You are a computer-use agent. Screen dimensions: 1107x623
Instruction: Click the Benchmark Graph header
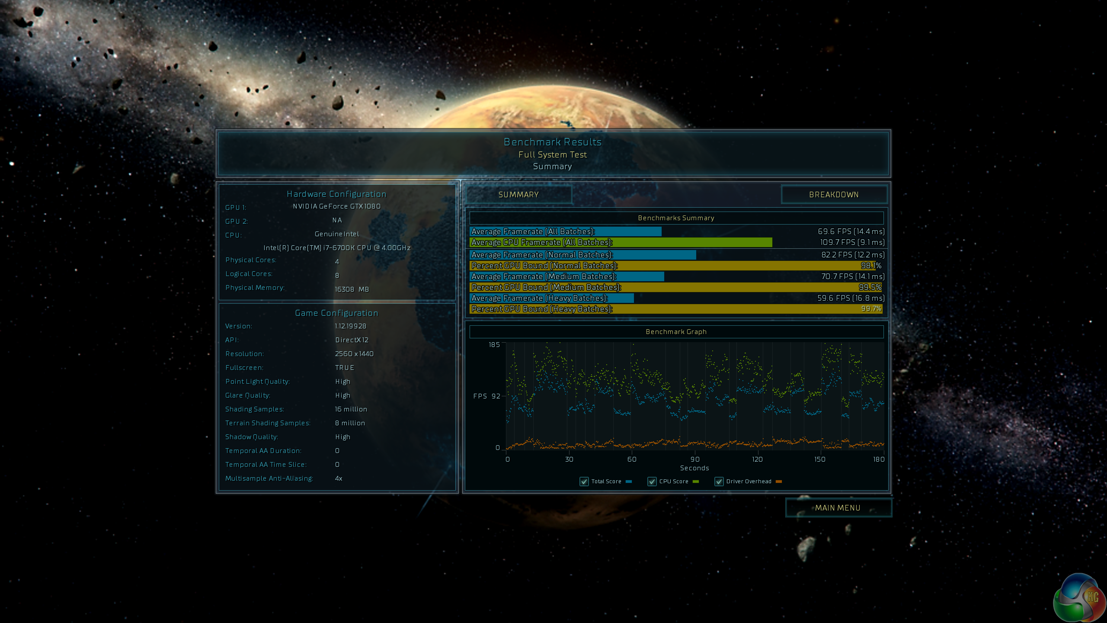click(x=676, y=332)
